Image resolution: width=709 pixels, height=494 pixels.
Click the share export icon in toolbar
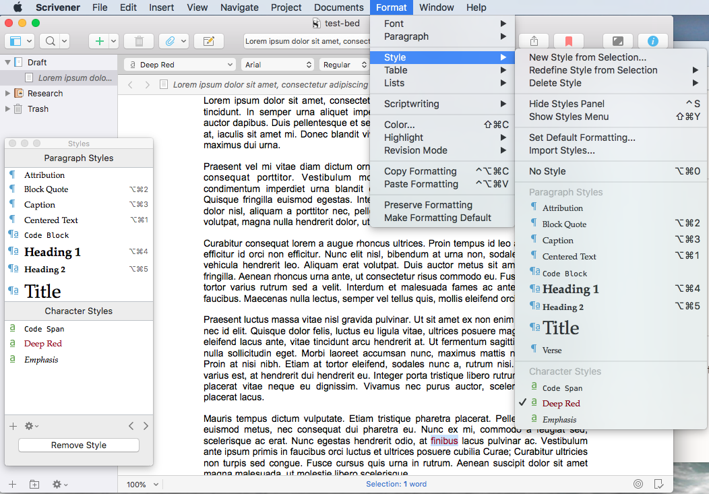coord(534,41)
